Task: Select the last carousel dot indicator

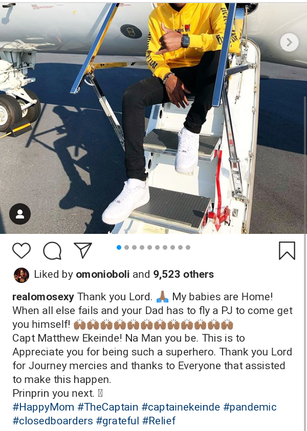Action: coord(188,247)
